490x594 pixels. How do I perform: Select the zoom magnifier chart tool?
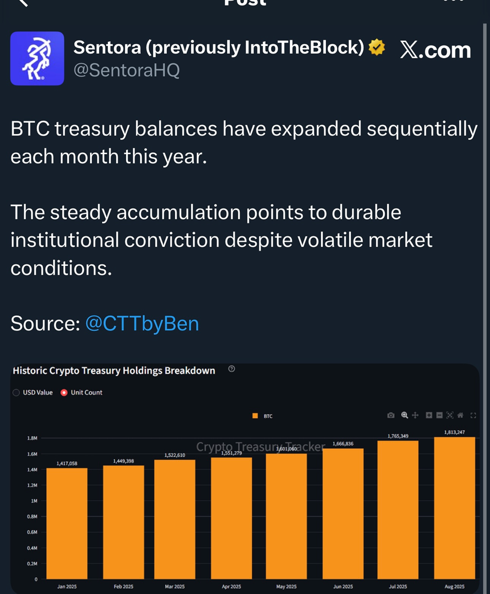(x=405, y=415)
